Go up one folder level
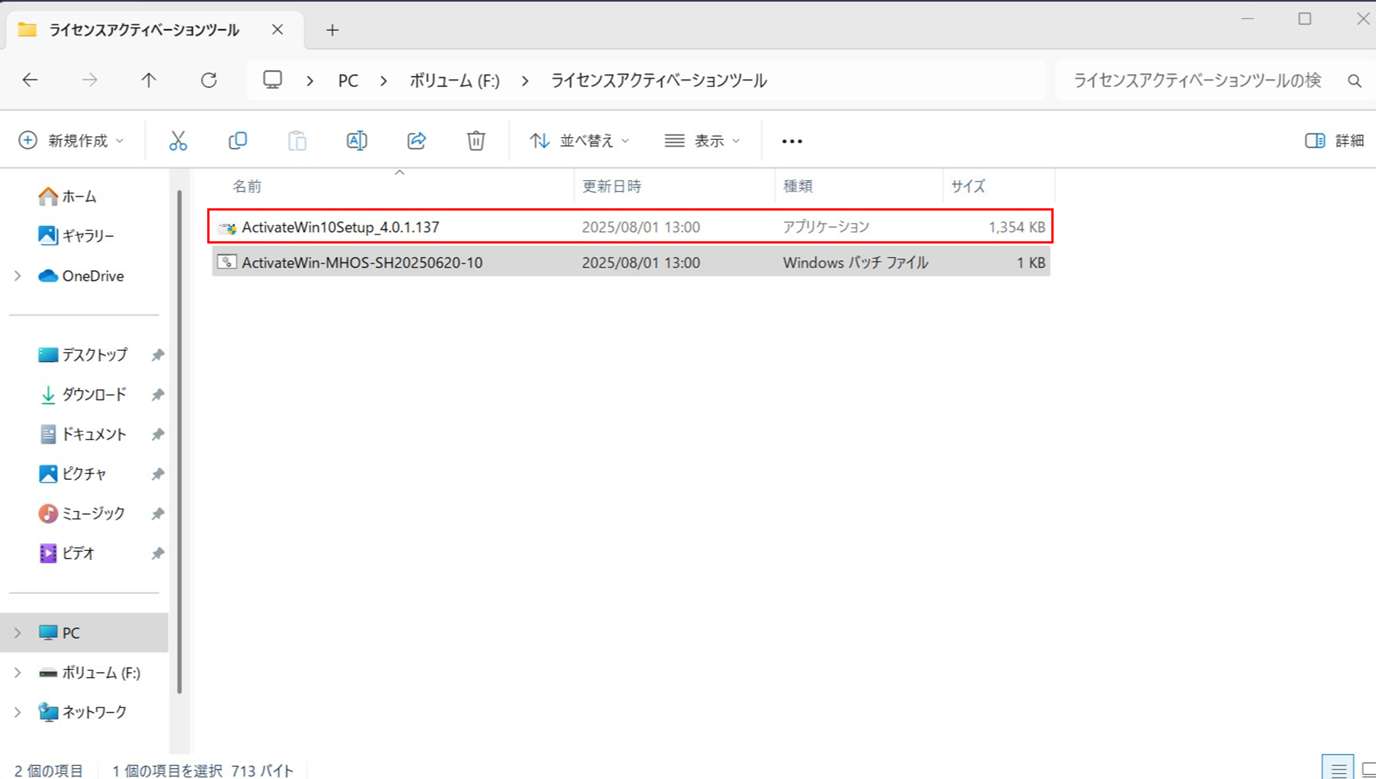 [x=149, y=80]
